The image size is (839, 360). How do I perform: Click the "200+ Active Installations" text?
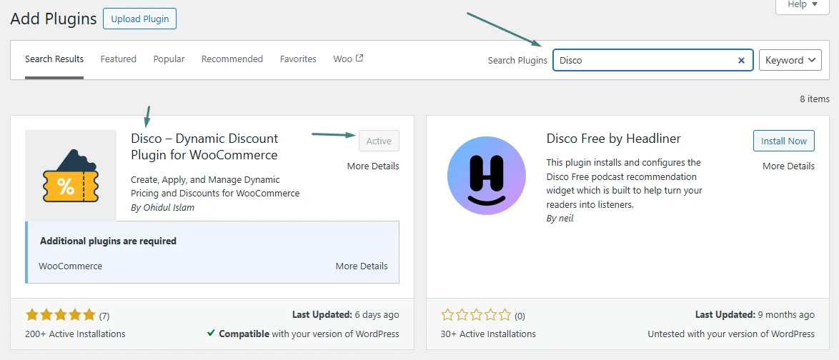point(75,334)
